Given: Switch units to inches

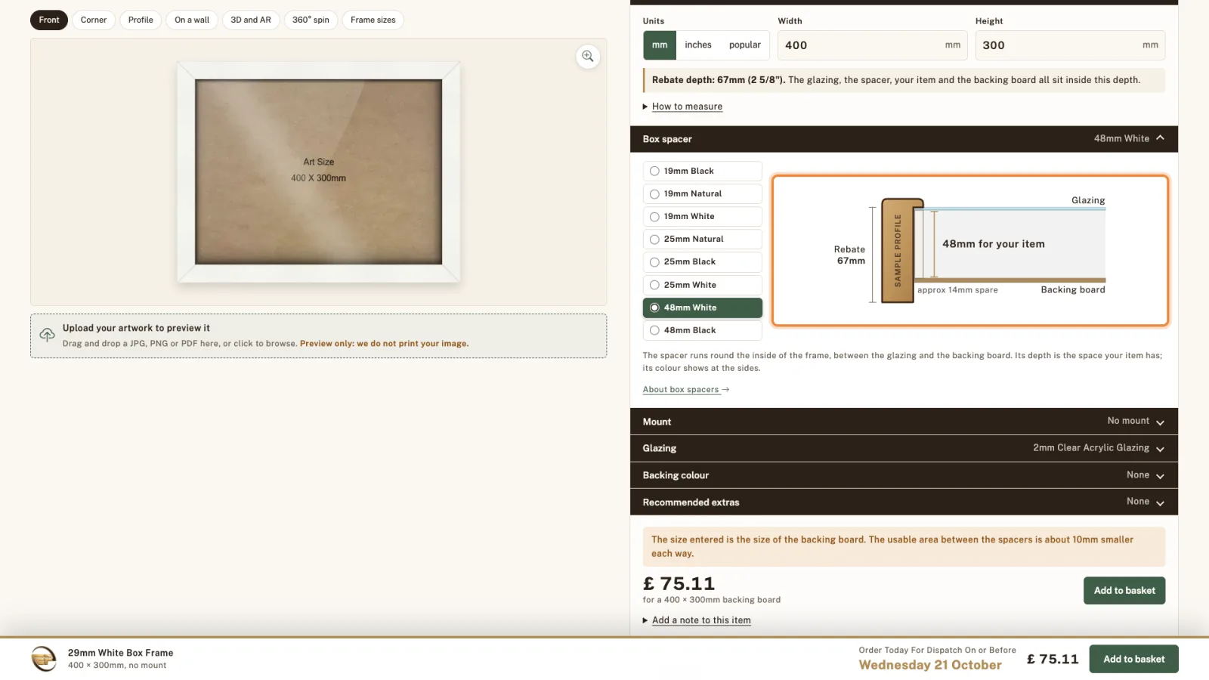Looking at the screenshot, I should [698, 45].
